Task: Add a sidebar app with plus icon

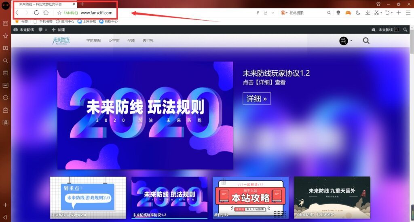Action: point(5,205)
